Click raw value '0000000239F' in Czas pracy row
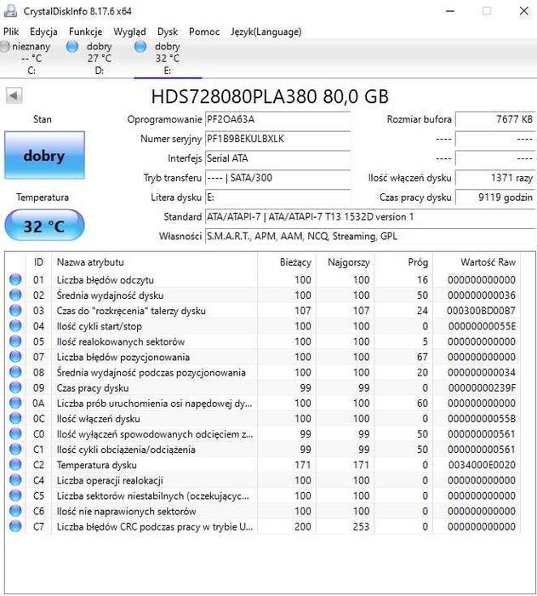This screenshot has height=596, width=537. pyautogui.click(x=482, y=387)
